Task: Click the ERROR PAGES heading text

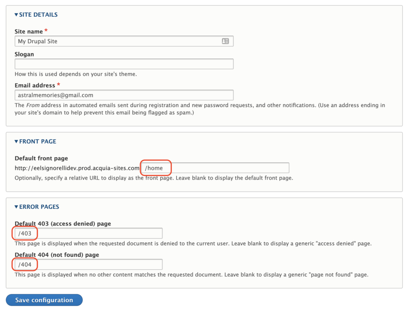Action: [39, 207]
